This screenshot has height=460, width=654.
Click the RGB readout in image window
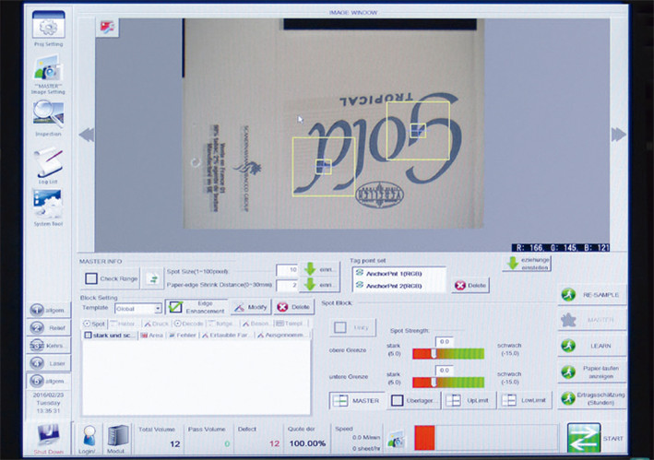[561, 247]
